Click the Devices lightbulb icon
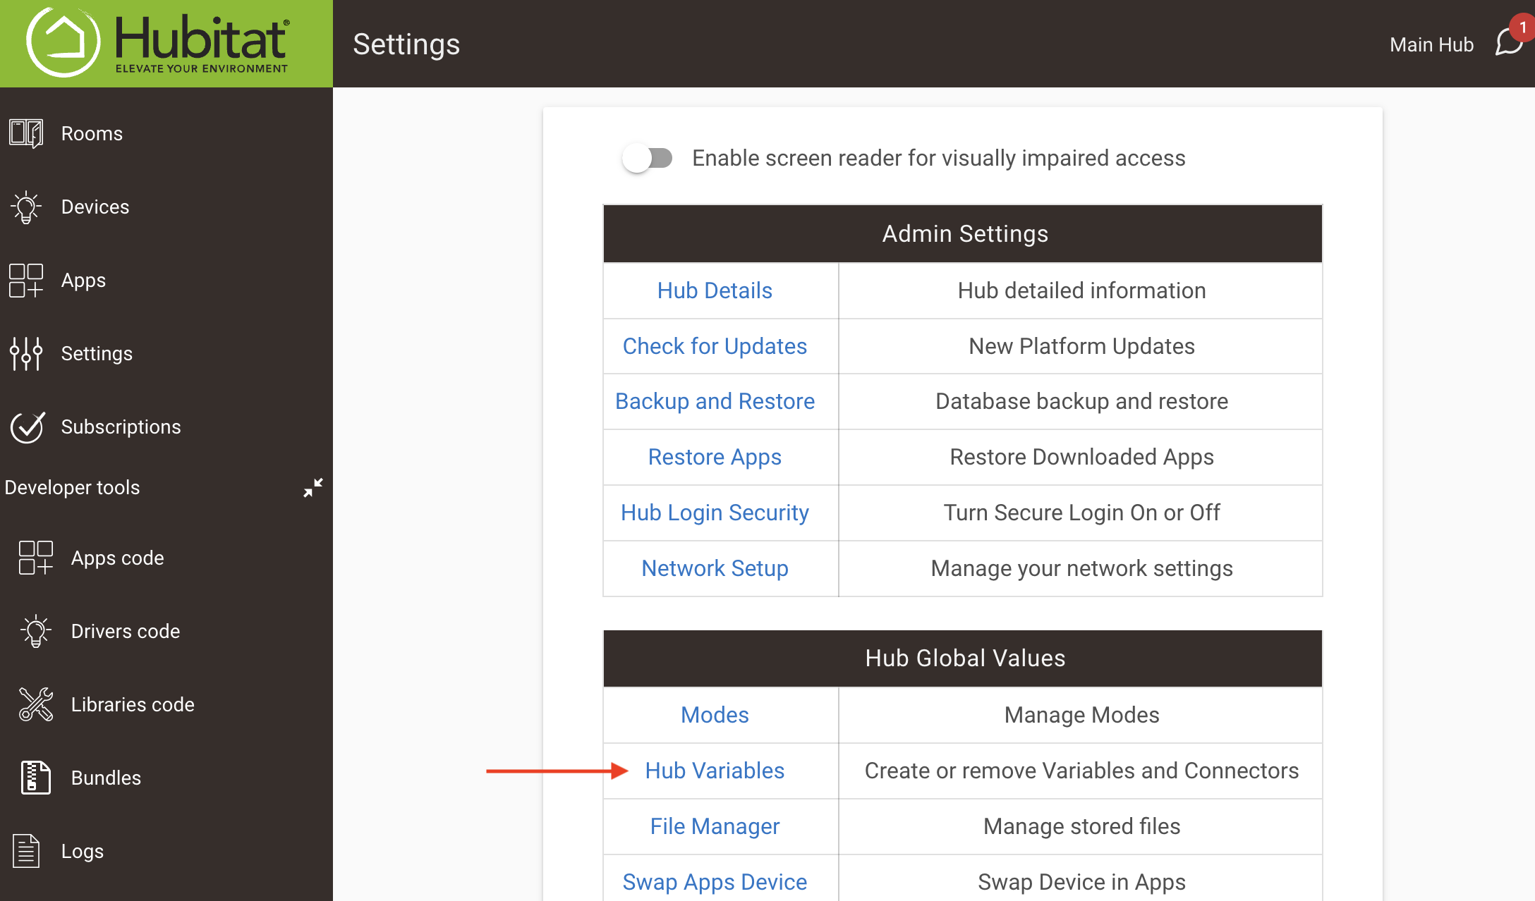The height and width of the screenshot is (901, 1535). [26, 207]
